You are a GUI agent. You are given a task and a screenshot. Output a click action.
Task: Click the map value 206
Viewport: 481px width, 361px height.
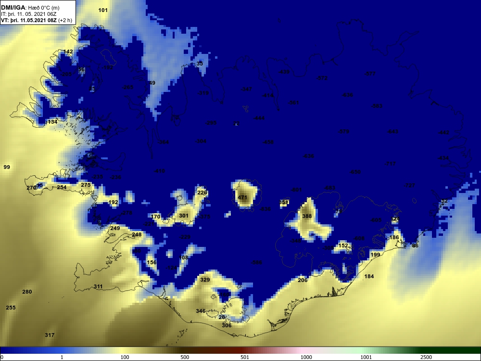click(x=303, y=280)
